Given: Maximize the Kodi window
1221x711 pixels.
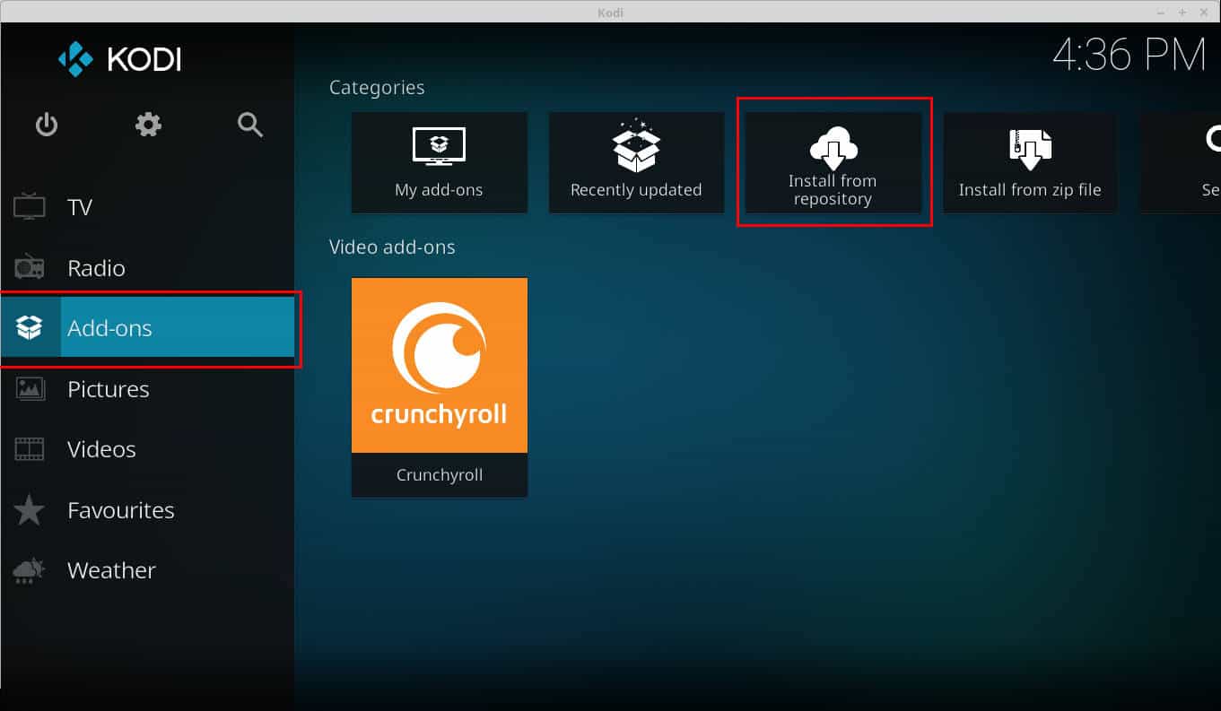Looking at the screenshot, I should click(x=1182, y=12).
